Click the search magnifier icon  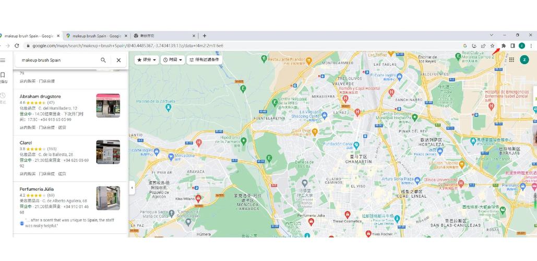click(103, 60)
